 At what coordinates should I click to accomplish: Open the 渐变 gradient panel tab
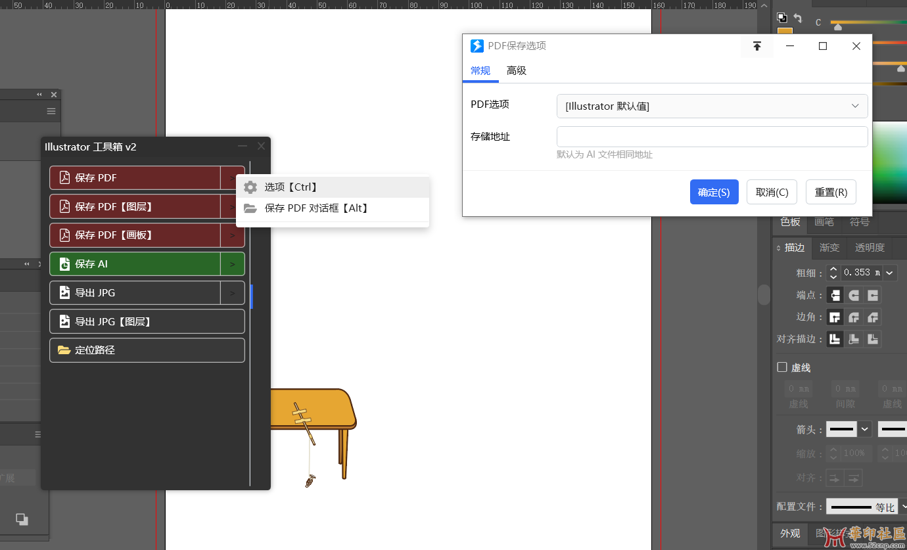pyautogui.click(x=829, y=248)
